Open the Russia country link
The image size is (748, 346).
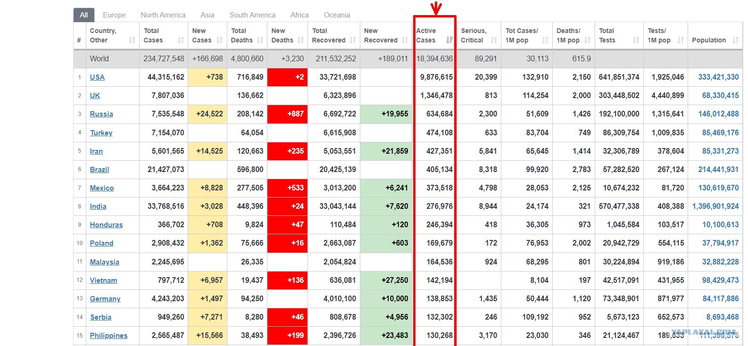(x=101, y=114)
